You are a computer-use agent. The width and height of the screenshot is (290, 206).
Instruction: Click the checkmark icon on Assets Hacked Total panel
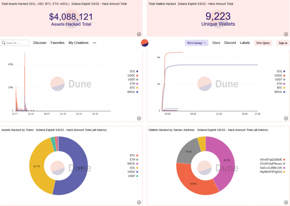[x=139, y=34]
